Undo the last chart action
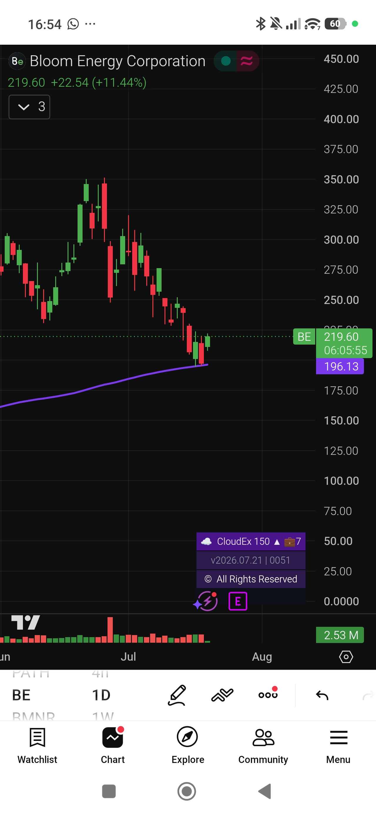The image size is (376, 815). pyautogui.click(x=322, y=695)
